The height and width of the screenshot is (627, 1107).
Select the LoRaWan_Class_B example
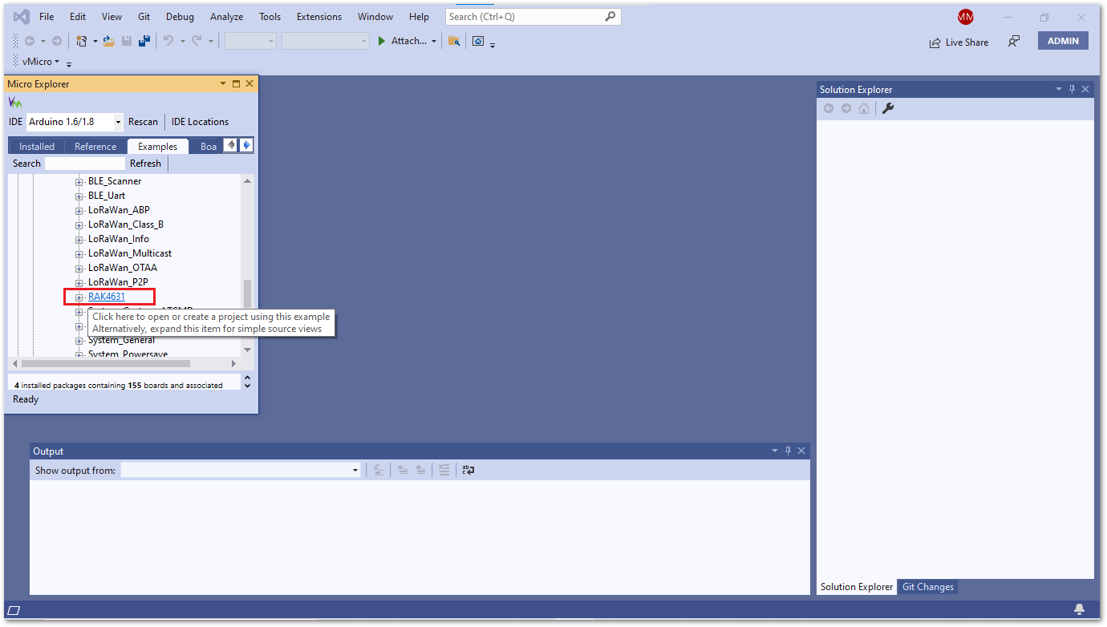point(126,225)
